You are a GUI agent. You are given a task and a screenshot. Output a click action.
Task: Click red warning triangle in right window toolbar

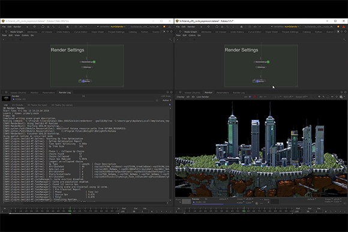click(x=344, y=26)
